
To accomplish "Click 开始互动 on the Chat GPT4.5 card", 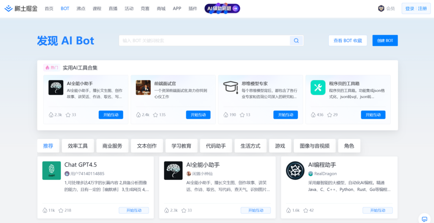I will (134, 210).
